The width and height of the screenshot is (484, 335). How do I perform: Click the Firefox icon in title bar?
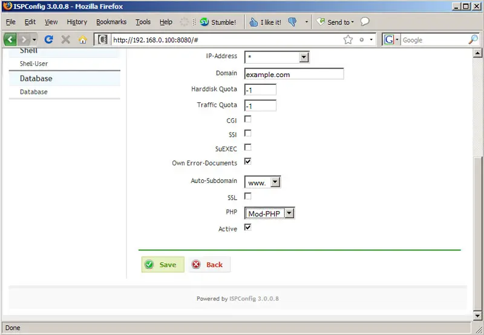[x=7, y=6]
